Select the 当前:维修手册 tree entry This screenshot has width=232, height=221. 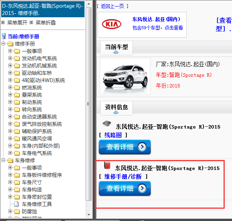tap(23, 36)
